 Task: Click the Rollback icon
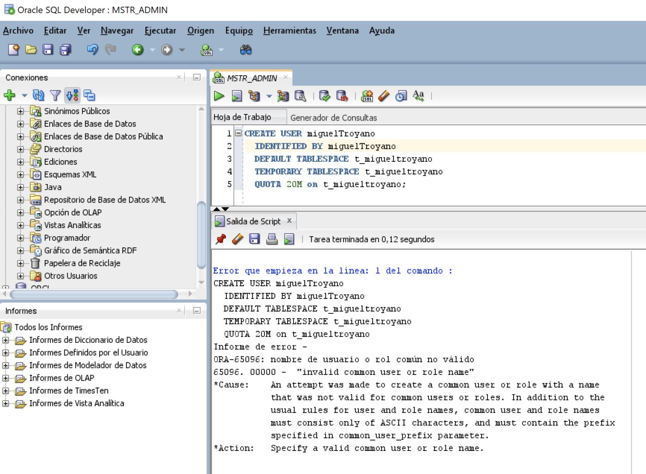click(x=342, y=96)
